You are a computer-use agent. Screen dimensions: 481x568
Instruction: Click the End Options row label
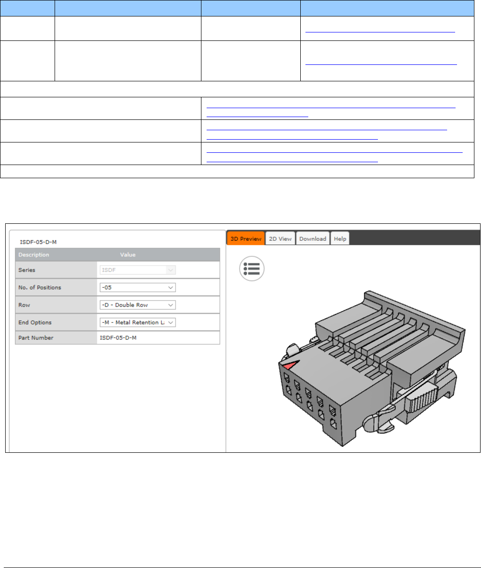35,322
